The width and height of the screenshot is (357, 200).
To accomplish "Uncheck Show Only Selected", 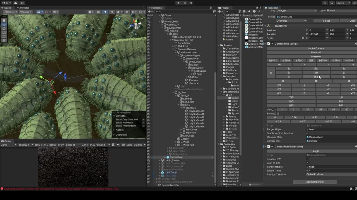I will (143, 119).
